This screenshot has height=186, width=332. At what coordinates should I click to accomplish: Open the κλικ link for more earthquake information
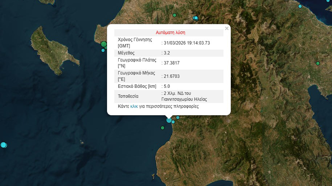tap(134, 106)
